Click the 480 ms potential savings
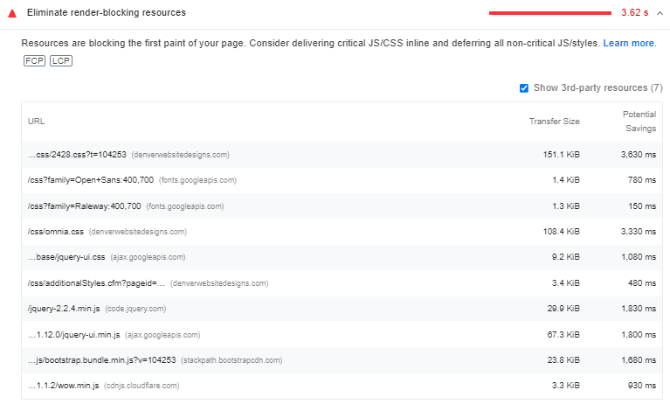The height and width of the screenshot is (411, 670). coord(642,283)
